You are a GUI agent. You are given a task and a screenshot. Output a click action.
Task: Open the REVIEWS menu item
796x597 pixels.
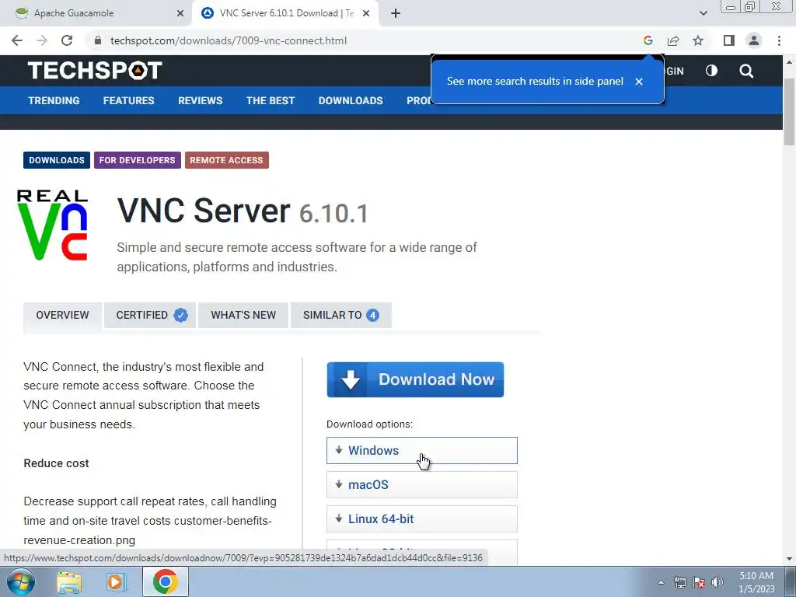200,100
